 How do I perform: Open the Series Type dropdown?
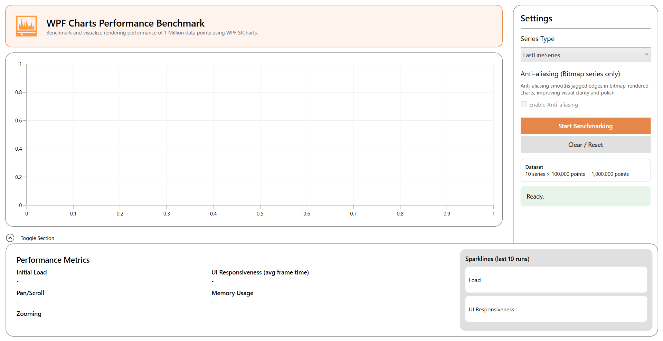tap(585, 54)
